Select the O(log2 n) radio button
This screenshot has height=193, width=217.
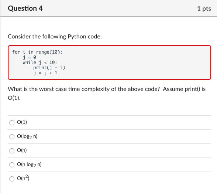click(x=12, y=136)
